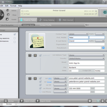107x107 pixels.
Task: Click the Import vCards up-arrow icon
Action: pos(22,101)
